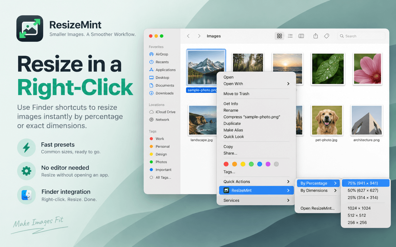Select the pet-photo.jpg thumbnail
396x247 pixels.
tap(327, 120)
